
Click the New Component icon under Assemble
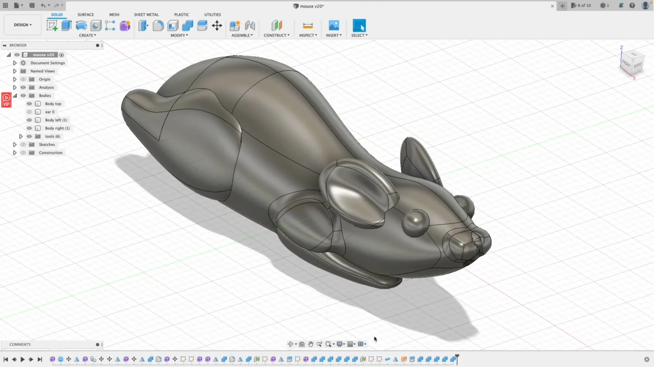tap(235, 26)
